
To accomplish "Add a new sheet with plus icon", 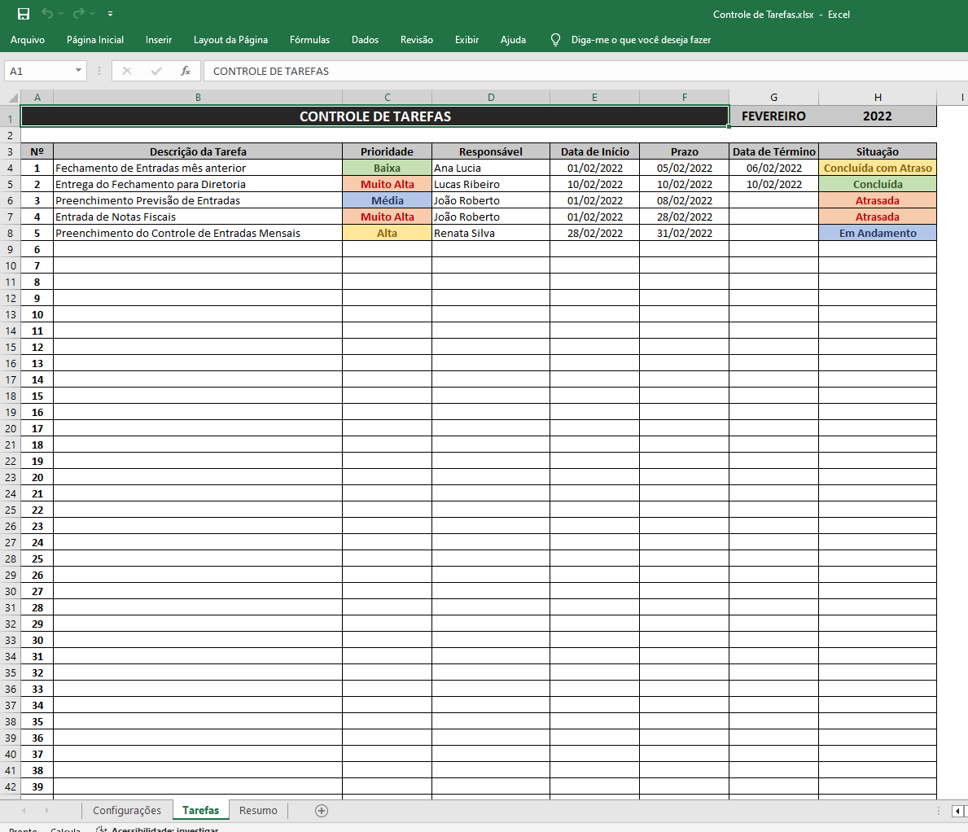I will 321,810.
